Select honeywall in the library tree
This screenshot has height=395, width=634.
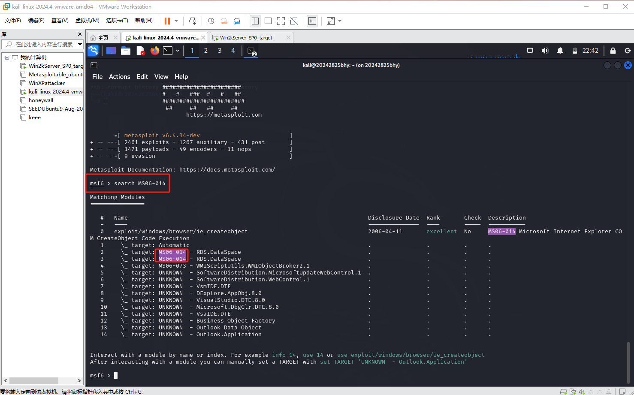37,100
